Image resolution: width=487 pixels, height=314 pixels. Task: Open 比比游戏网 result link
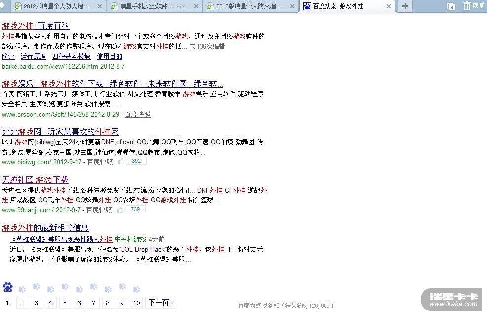(60, 132)
